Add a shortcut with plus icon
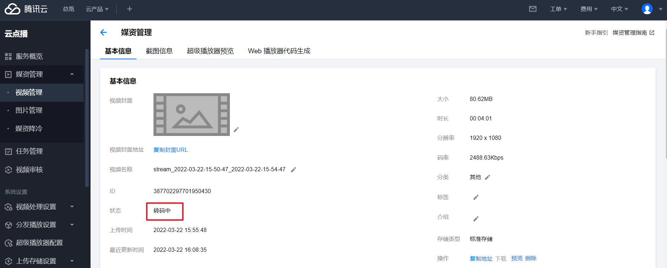 129,9
